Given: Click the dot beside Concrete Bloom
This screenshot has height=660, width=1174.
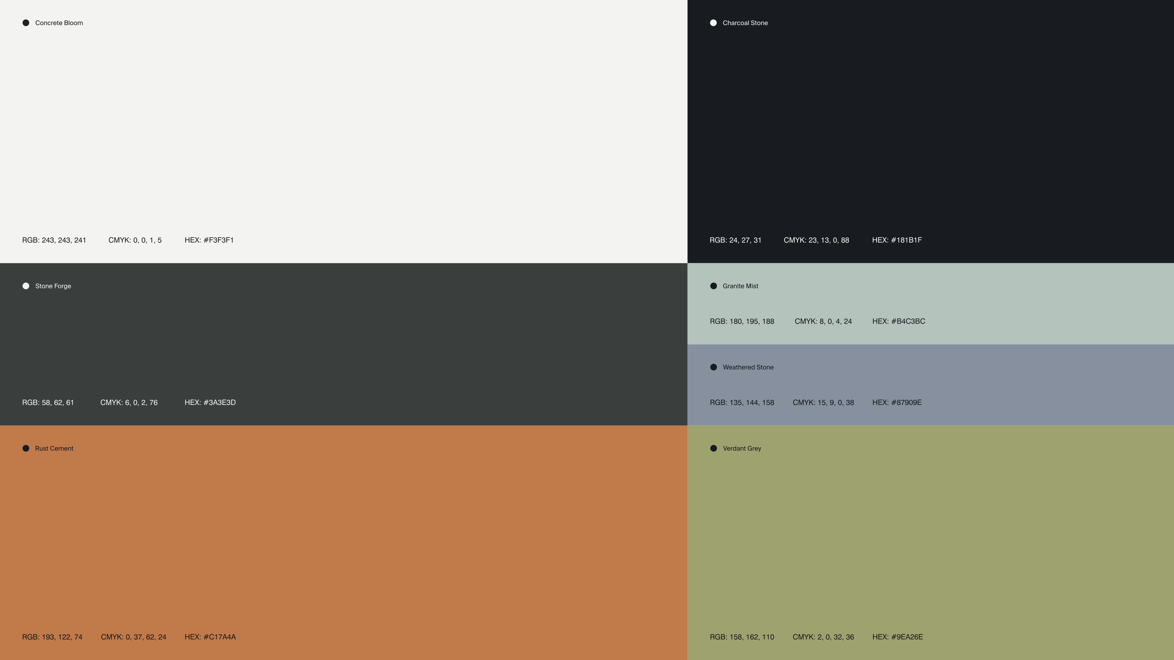Looking at the screenshot, I should coord(26,23).
